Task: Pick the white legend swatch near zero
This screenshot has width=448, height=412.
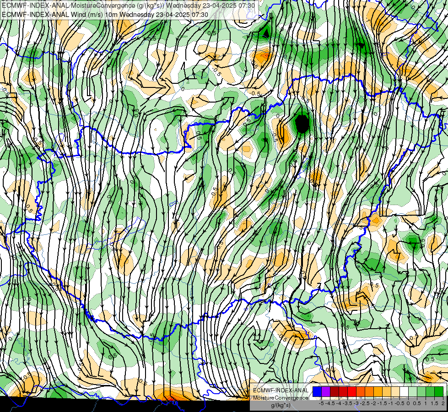Action: pos(404,391)
